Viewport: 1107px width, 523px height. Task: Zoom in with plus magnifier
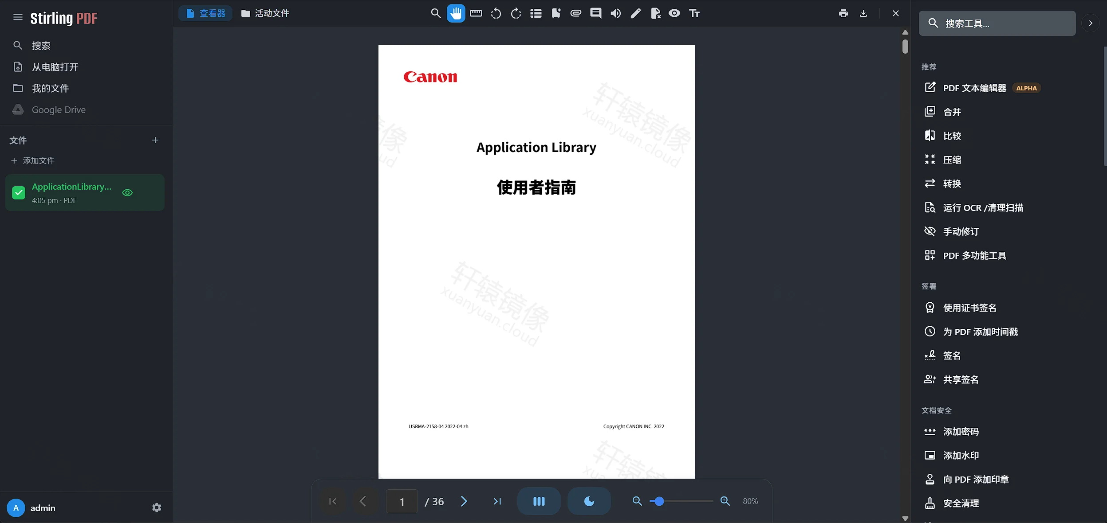(x=725, y=501)
